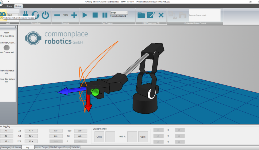Open the InfoCenter bottom tab
This screenshot has width=259, height=150.
point(16,147)
